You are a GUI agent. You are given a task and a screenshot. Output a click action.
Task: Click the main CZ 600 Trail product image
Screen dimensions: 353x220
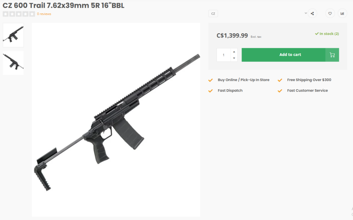[x=116, y=119]
